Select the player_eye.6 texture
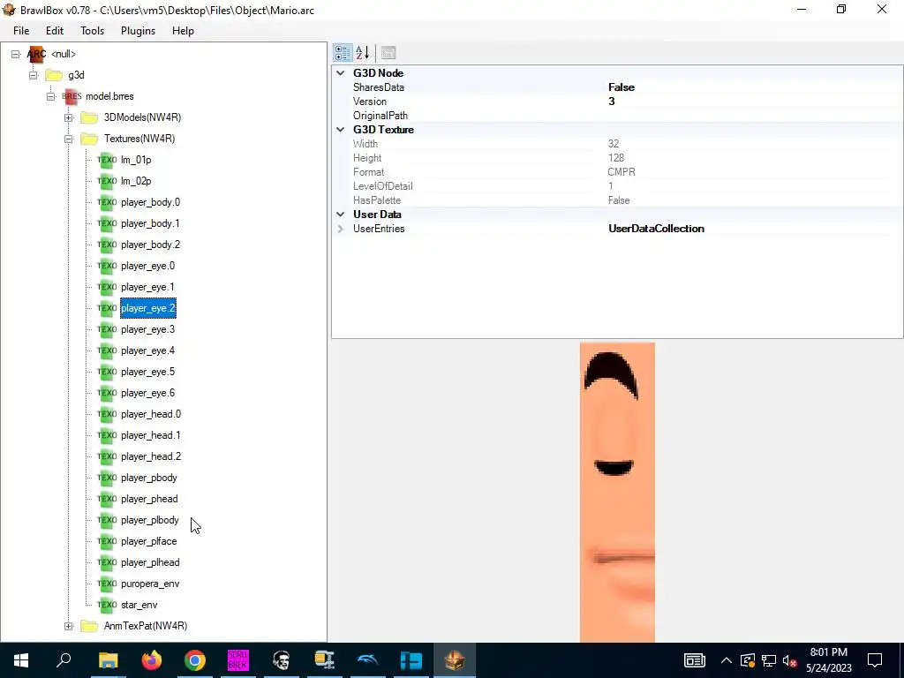This screenshot has width=904, height=678. (x=147, y=393)
